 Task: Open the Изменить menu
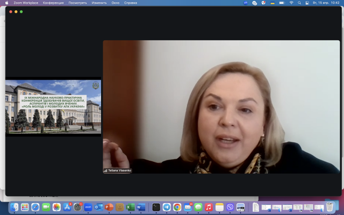[99, 3]
